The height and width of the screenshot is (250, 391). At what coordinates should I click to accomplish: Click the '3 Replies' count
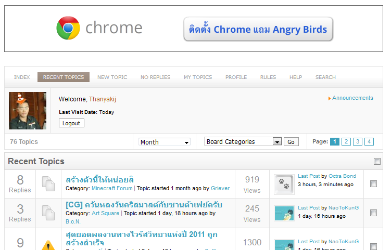coord(20,213)
